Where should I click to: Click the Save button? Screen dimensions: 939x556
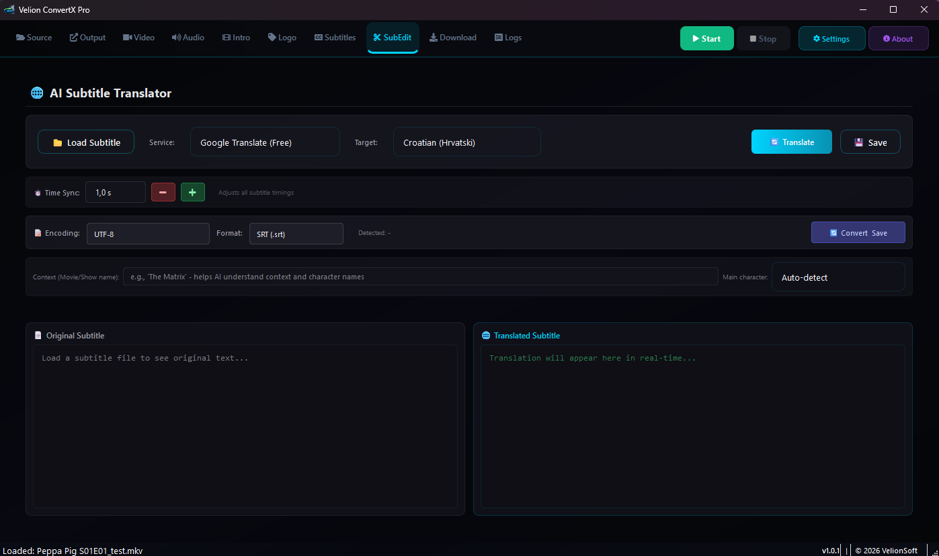coord(870,142)
